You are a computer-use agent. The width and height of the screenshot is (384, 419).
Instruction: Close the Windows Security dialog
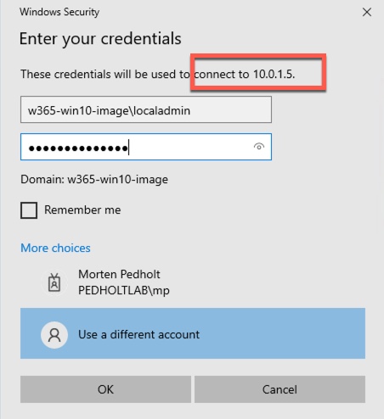tap(367, 12)
